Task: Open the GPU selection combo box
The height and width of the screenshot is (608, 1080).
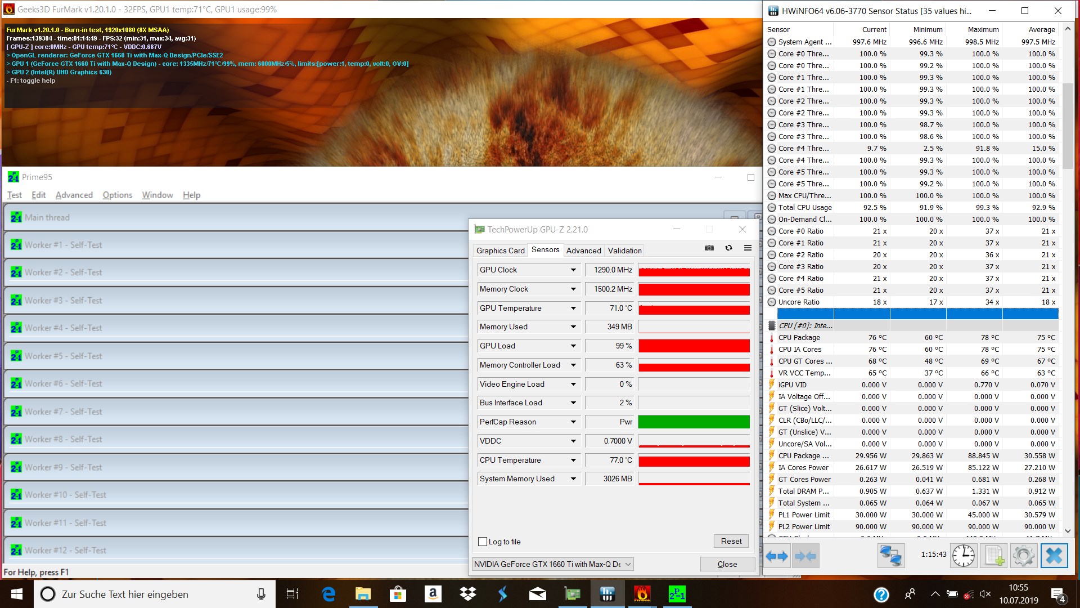Action: [552, 564]
